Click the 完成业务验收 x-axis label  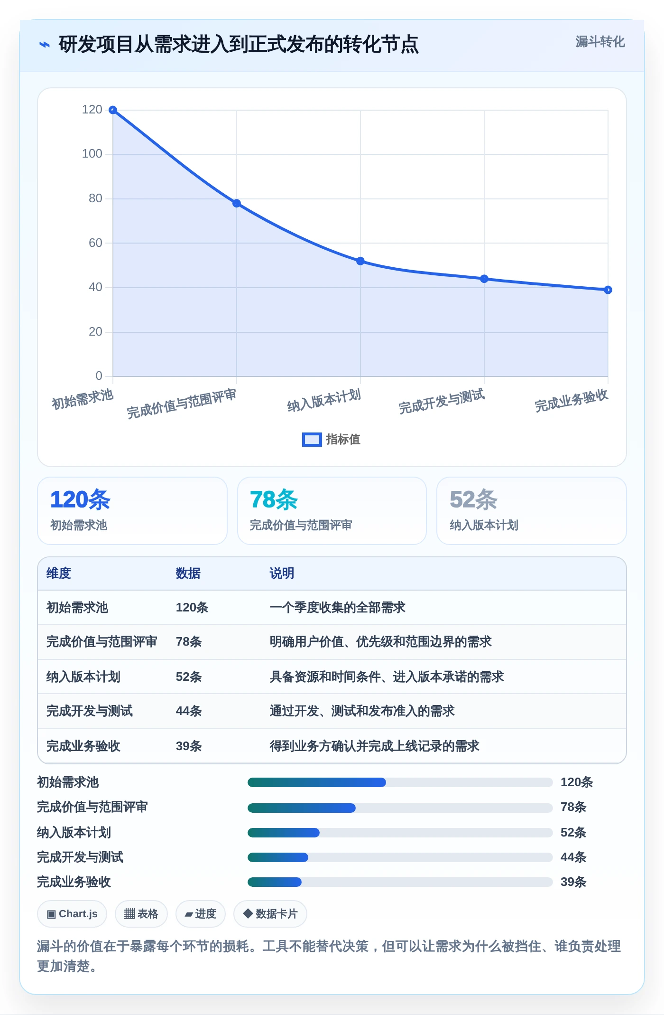pos(572,400)
